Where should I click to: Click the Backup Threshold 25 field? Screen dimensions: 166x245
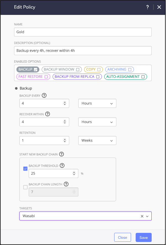click(x=53, y=174)
